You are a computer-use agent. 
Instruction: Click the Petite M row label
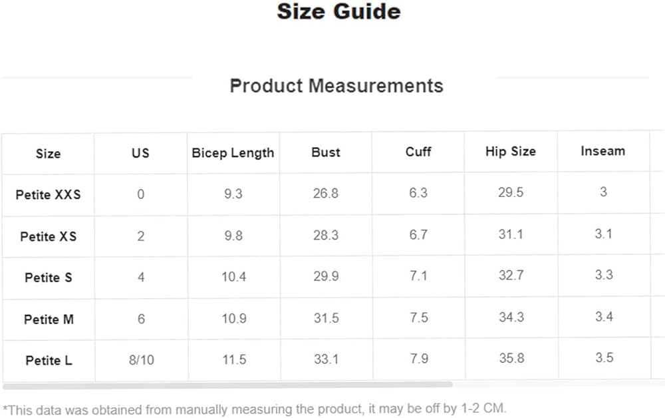49,319
